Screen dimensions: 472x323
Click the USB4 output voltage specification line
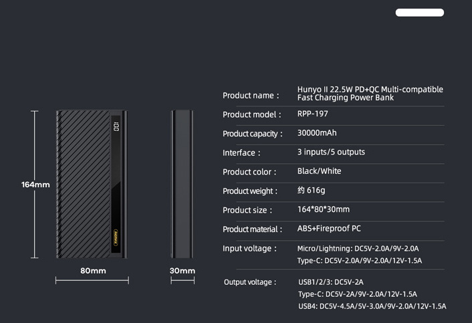(372, 306)
